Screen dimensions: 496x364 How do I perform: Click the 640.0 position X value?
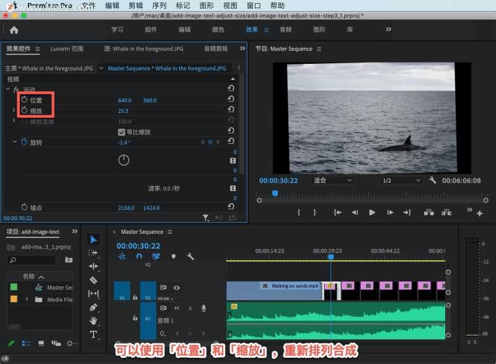pyautogui.click(x=125, y=100)
